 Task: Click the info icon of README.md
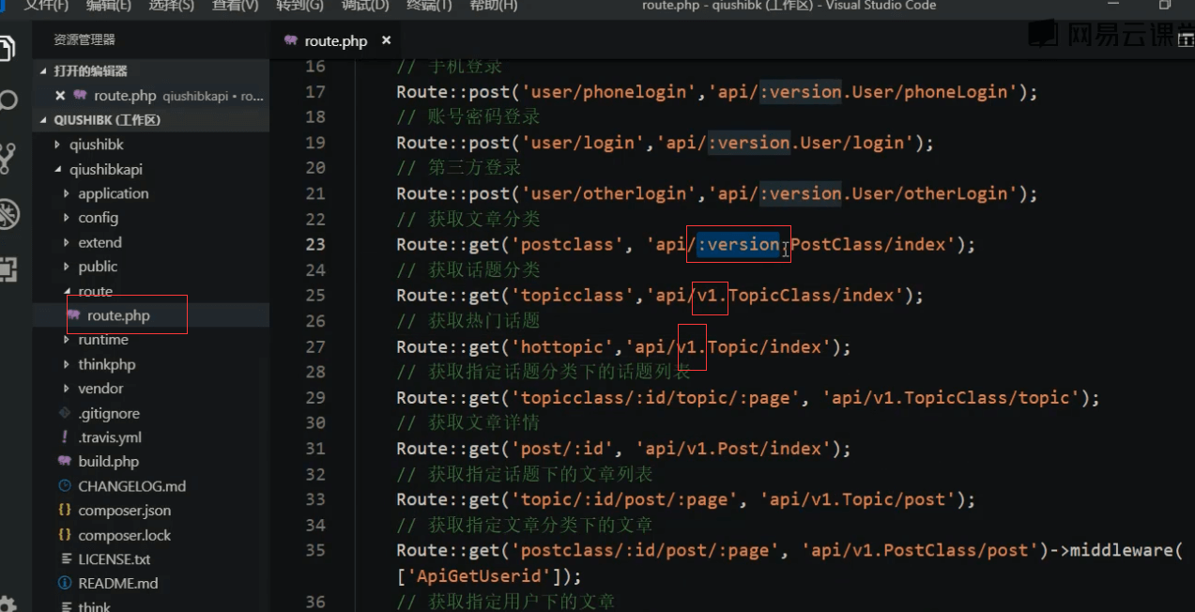(x=64, y=584)
